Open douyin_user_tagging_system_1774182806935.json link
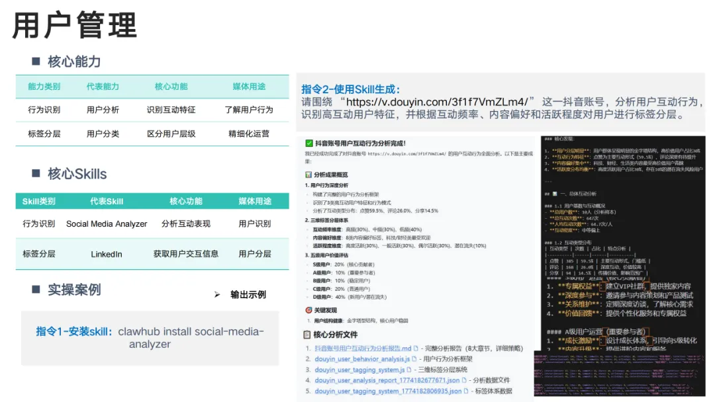 388,391
